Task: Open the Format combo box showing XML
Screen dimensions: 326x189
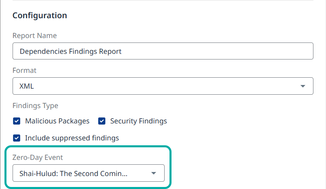Action: [x=162, y=86]
